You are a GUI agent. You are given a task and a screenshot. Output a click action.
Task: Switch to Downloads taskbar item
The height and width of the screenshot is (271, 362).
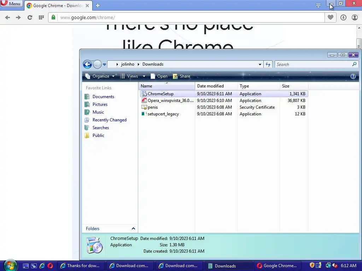click(228, 266)
